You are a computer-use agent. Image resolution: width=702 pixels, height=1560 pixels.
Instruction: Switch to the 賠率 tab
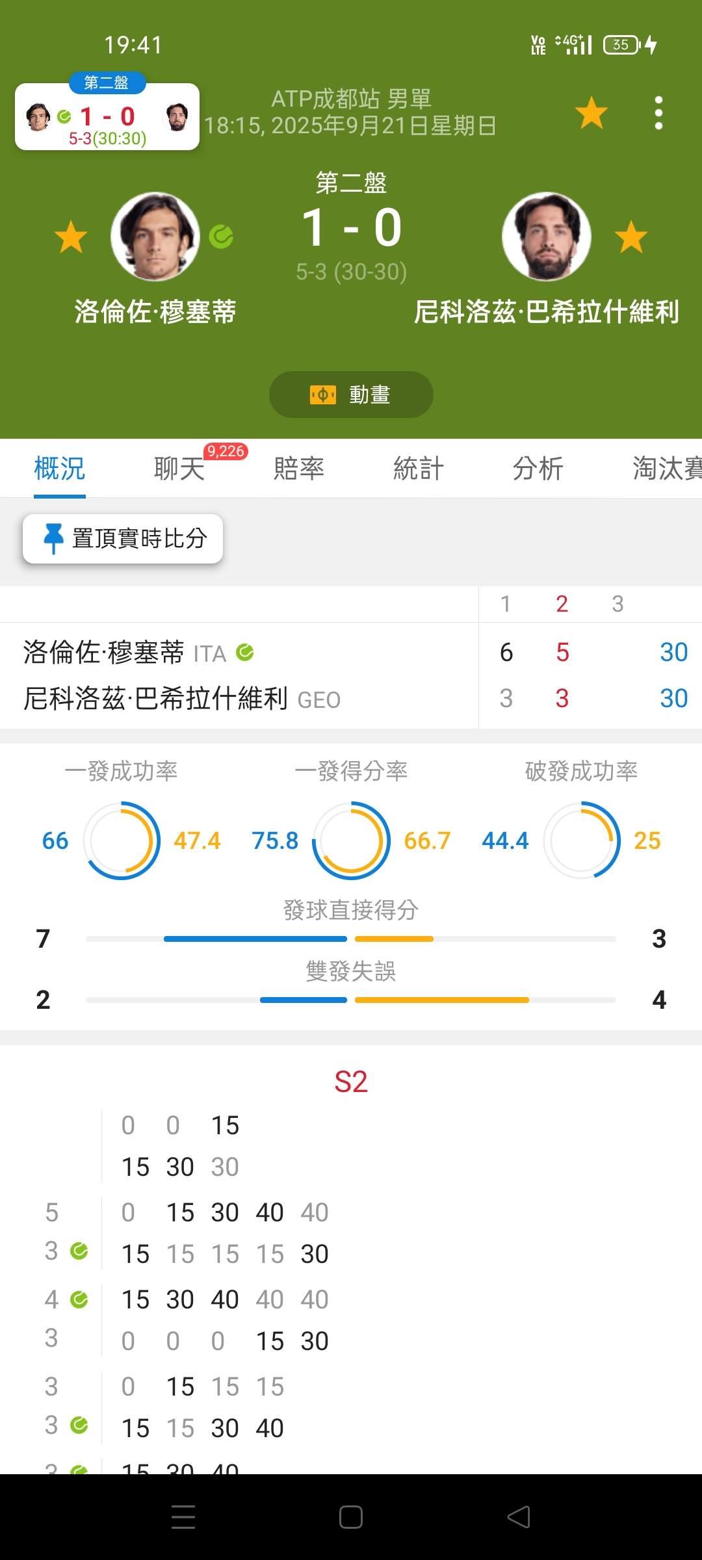pyautogui.click(x=299, y=469)
